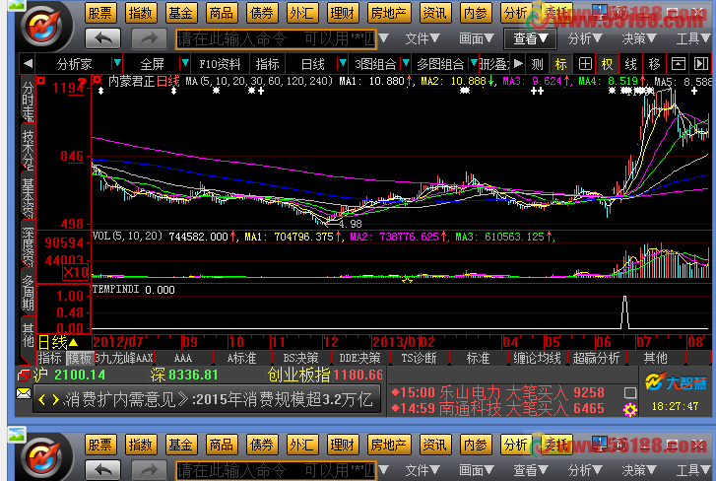The width and height of the screenshot is (716, 481).
Task: Toggle the 田 crosshair grid icon
Action: [585, 64]
